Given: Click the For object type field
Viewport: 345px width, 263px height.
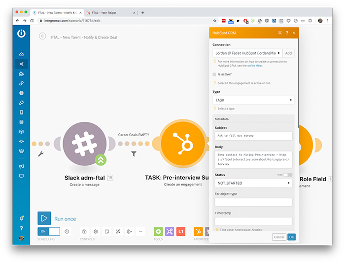Looking at the screenshot, I should [x=253, y=202].
